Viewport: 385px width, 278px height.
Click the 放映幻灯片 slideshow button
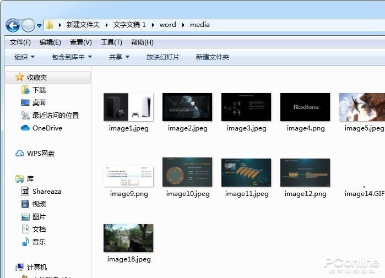(163, 57)
